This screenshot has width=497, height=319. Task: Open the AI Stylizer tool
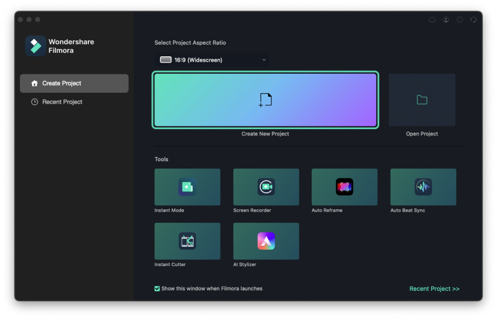[266, 241]
